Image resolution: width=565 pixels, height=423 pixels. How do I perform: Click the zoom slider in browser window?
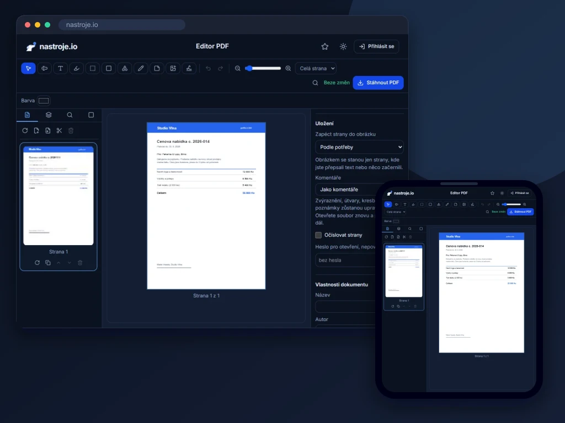point(263,68)
